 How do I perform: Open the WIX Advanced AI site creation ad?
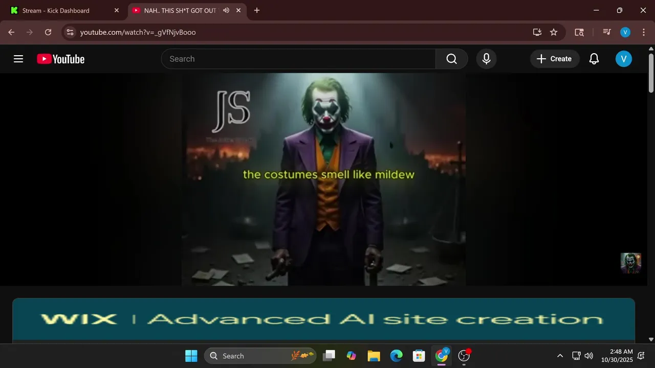point(323,320)
